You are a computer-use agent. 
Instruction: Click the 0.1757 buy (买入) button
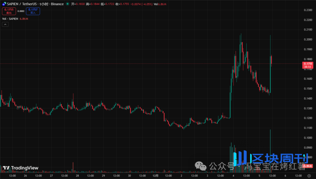point(33,11)
